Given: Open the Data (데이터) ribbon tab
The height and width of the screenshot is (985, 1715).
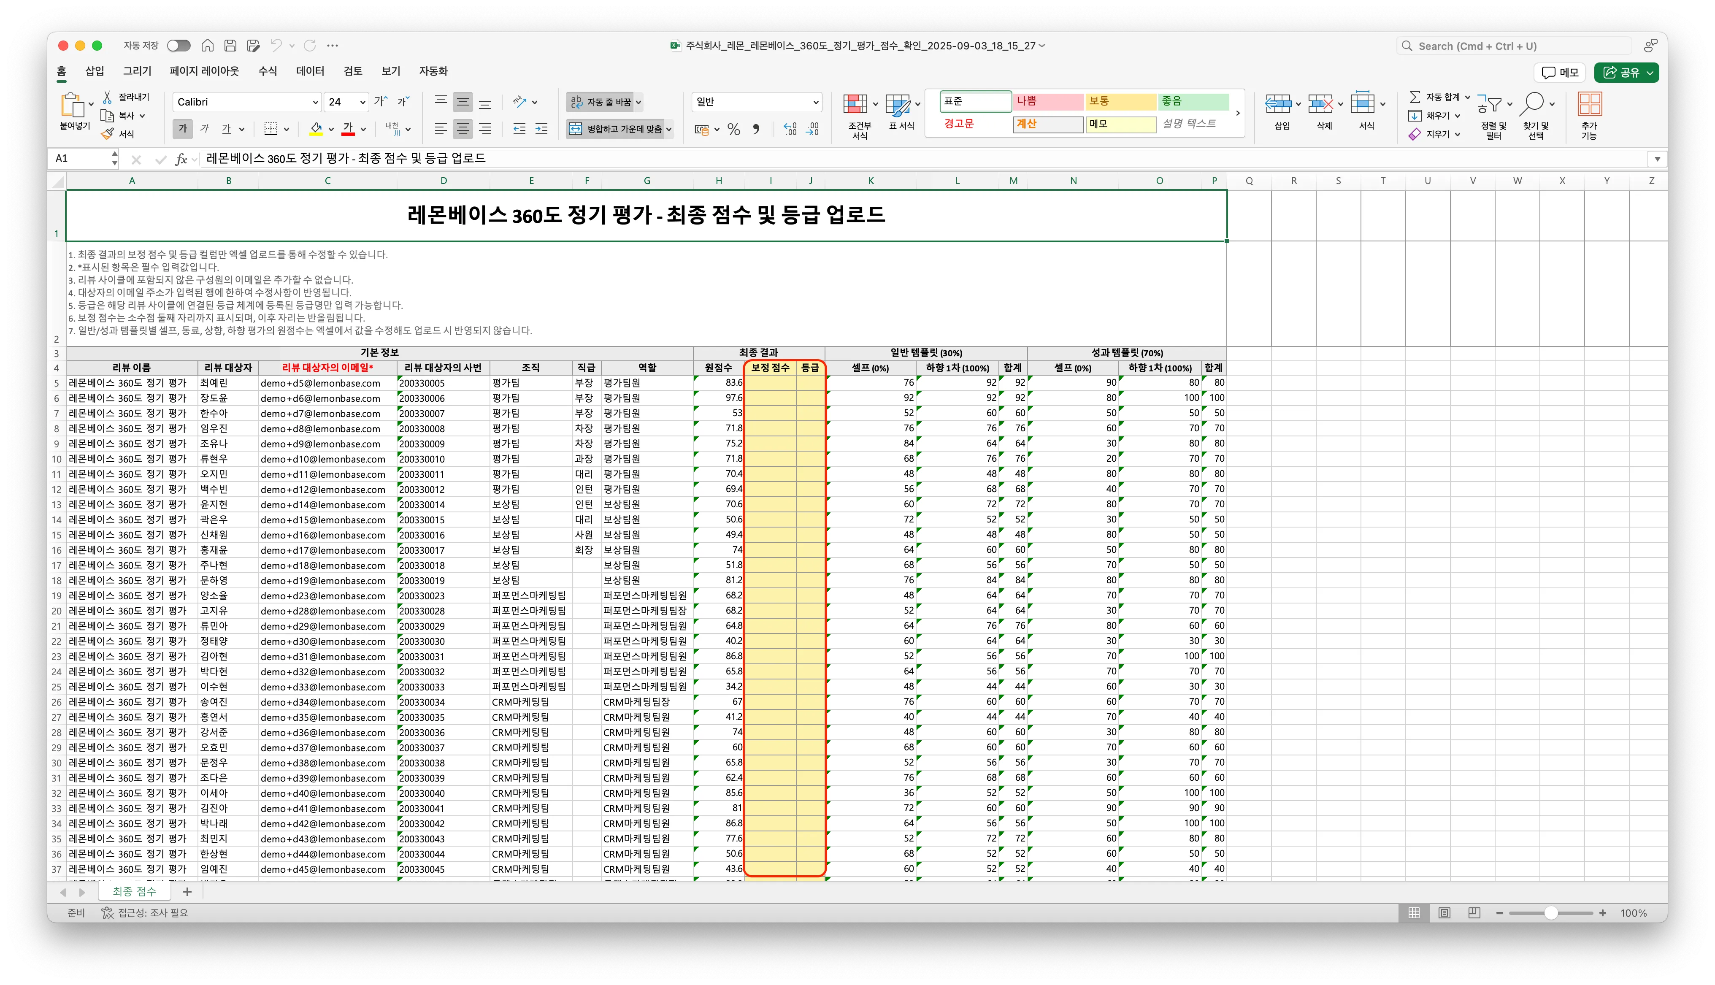Looking at the screenshot, I should click(x=311, y=71).
